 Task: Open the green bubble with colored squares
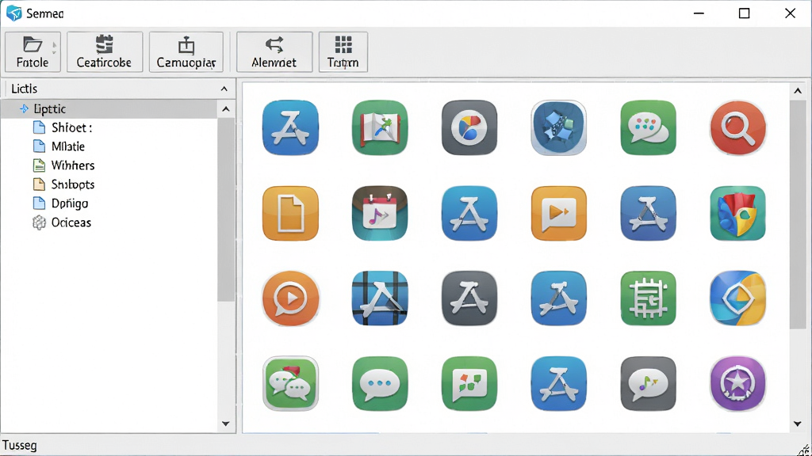coord(469,384)
